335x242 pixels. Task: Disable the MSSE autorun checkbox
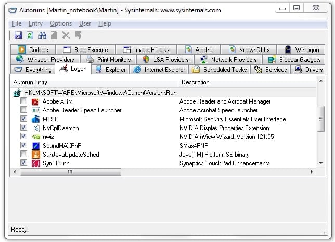[x=23, y=119]
